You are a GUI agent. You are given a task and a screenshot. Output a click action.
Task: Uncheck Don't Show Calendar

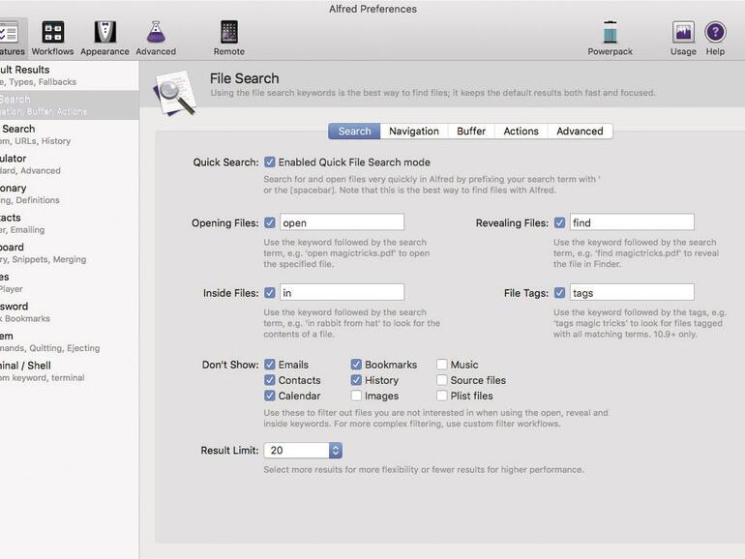click(269, 396)
